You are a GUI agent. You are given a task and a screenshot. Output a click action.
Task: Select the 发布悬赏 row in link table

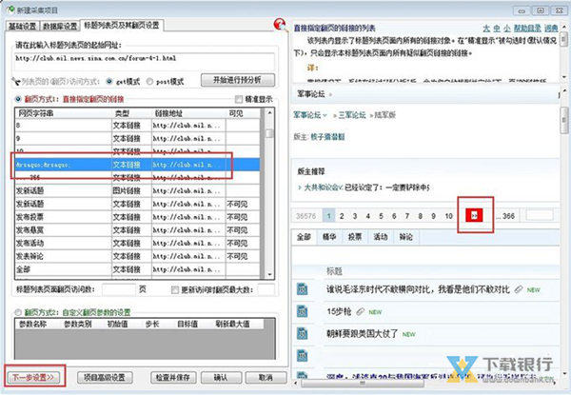(x=137, y=230)
